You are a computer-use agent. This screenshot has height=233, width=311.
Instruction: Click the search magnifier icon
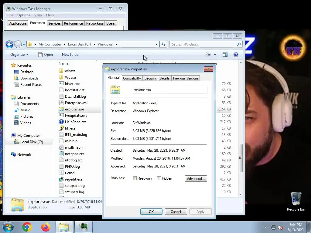click(239, 44)
